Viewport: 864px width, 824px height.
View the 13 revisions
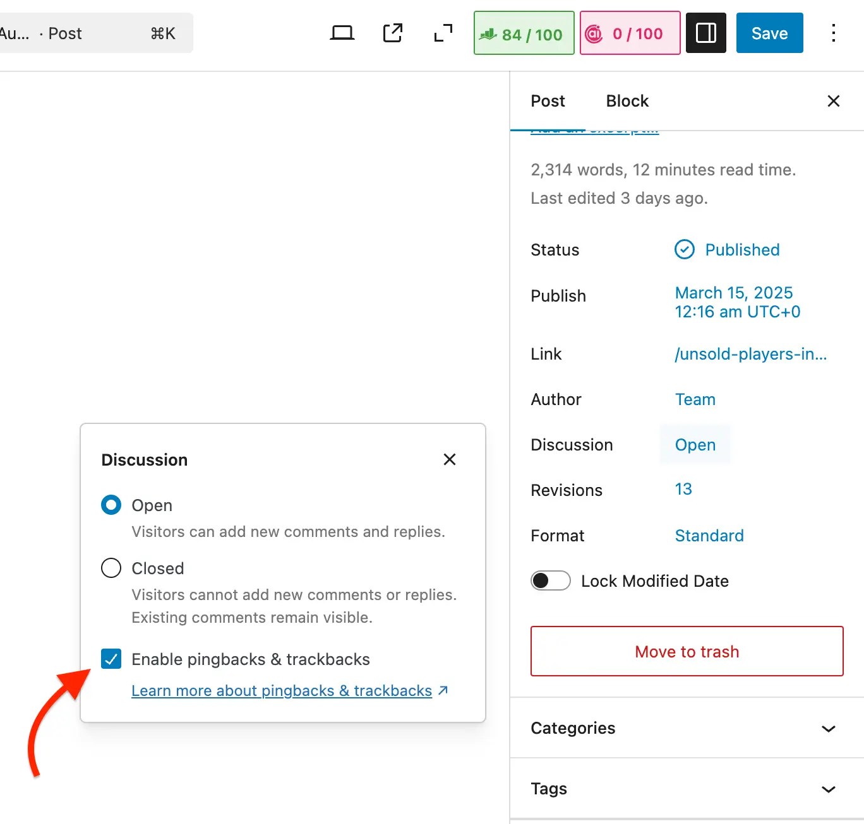pyautogui.click(x=683, y=489)
